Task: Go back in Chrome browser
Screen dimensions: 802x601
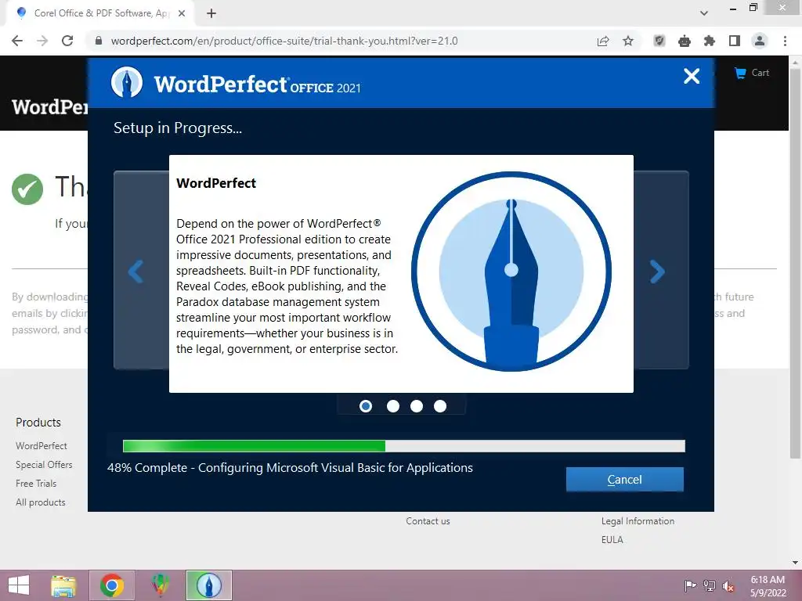Action: pyautogui.click(x=17, y=41)
